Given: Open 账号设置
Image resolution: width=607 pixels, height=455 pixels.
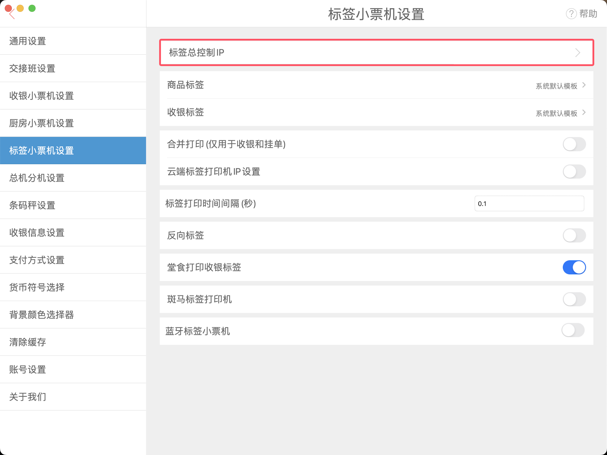Looking at the screenshot, I should (x=73, y=369).
